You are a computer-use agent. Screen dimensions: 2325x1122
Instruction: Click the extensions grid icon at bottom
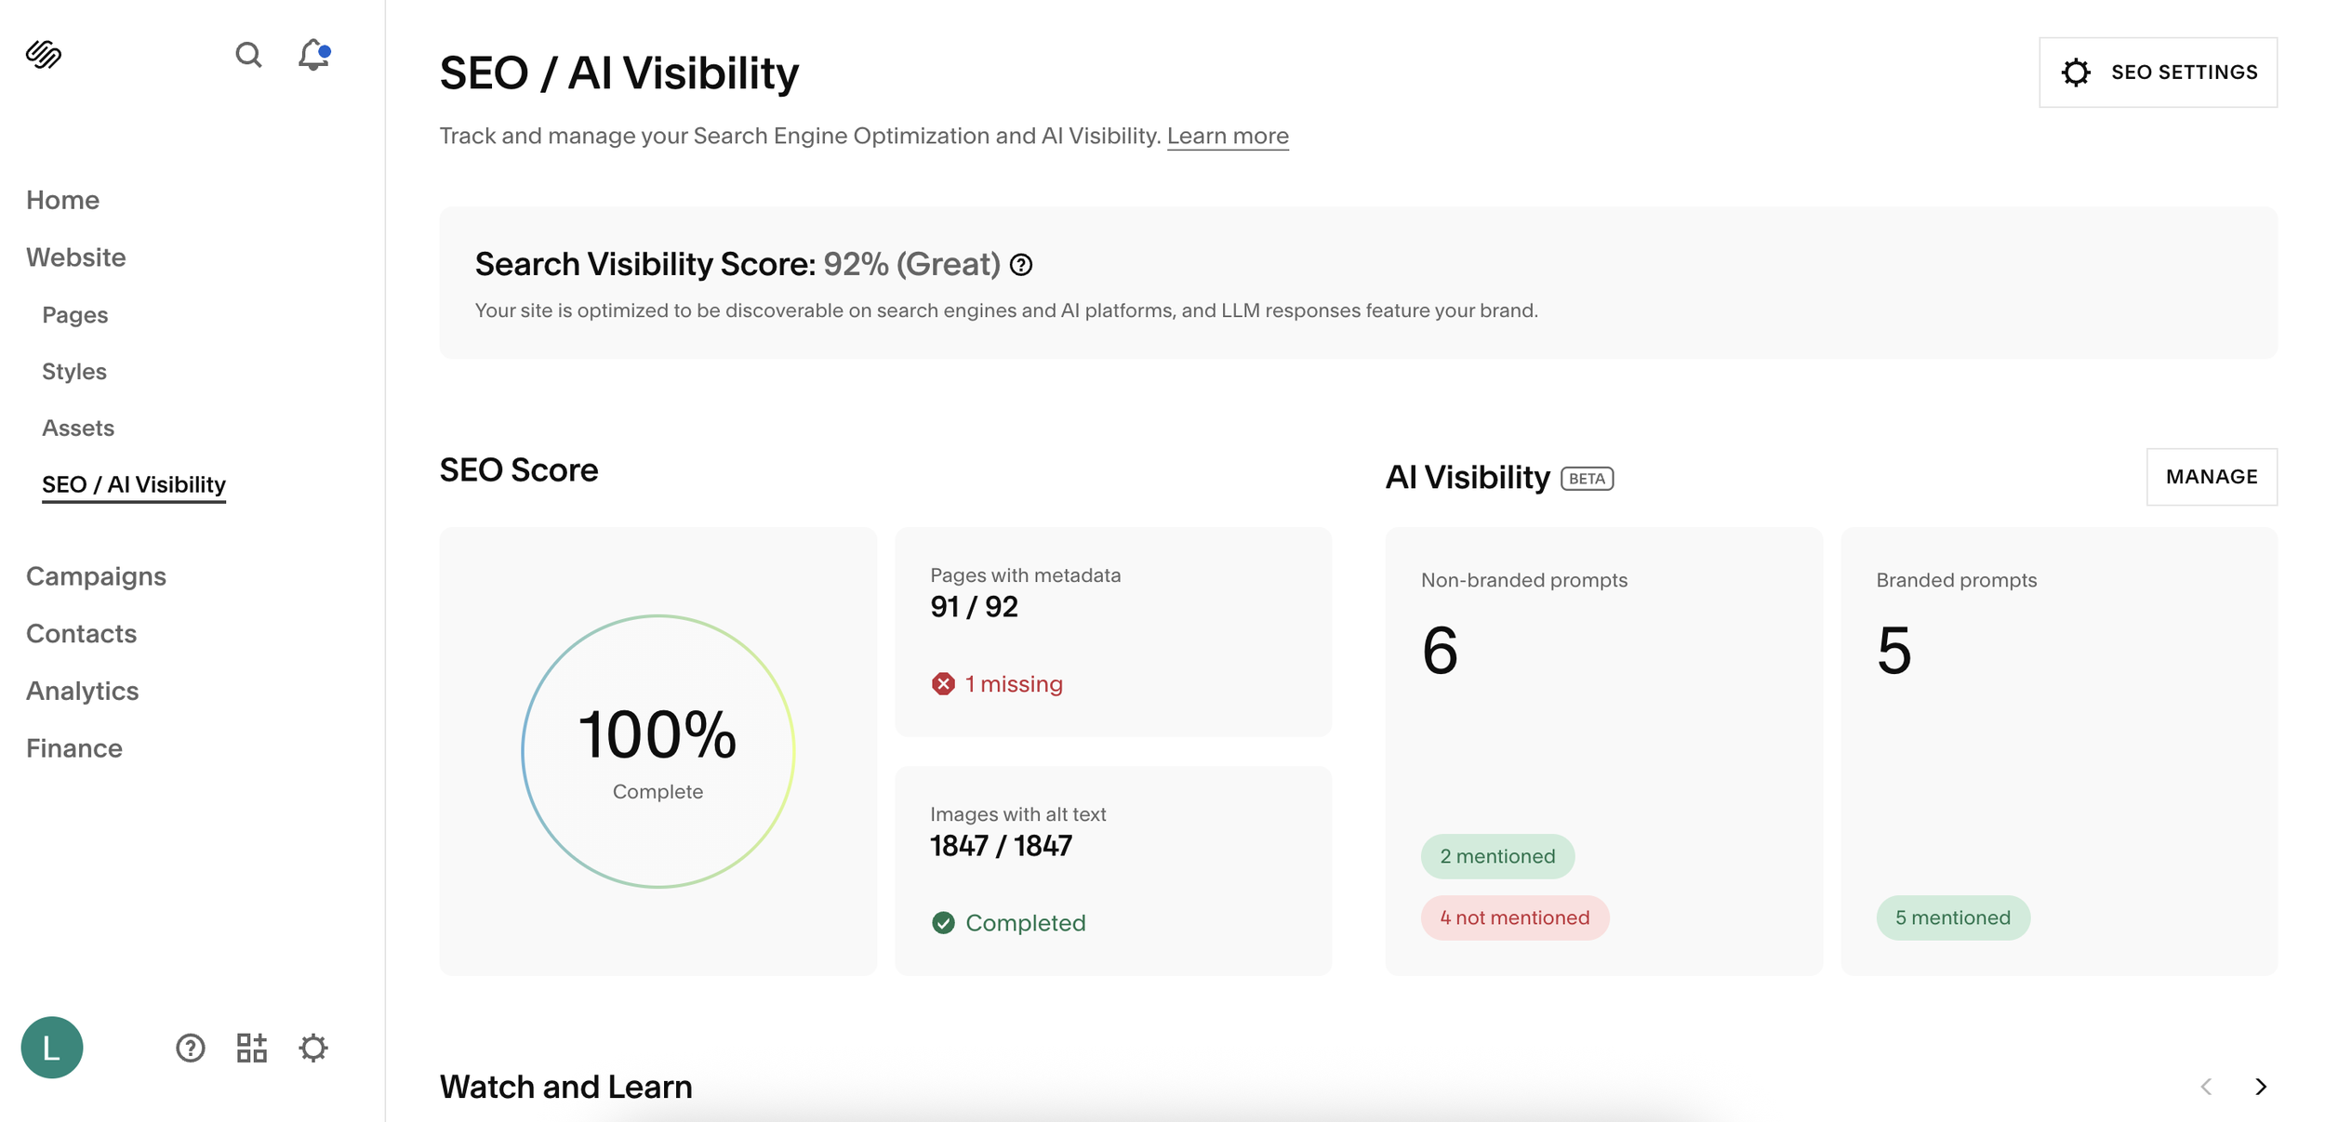click(250, 1048)
